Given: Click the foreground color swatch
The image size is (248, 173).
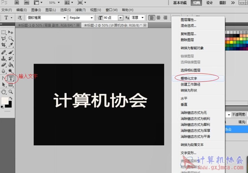Looking at the screenshot, I should point(5,101).
